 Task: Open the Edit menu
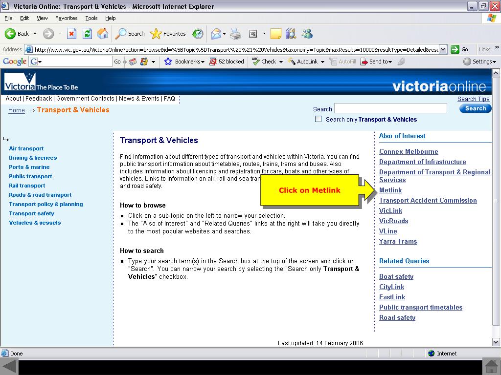(24, 18)
